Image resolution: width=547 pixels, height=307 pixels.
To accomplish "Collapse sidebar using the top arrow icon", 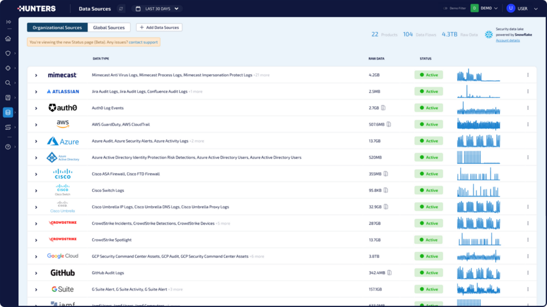I will point(8,22).
